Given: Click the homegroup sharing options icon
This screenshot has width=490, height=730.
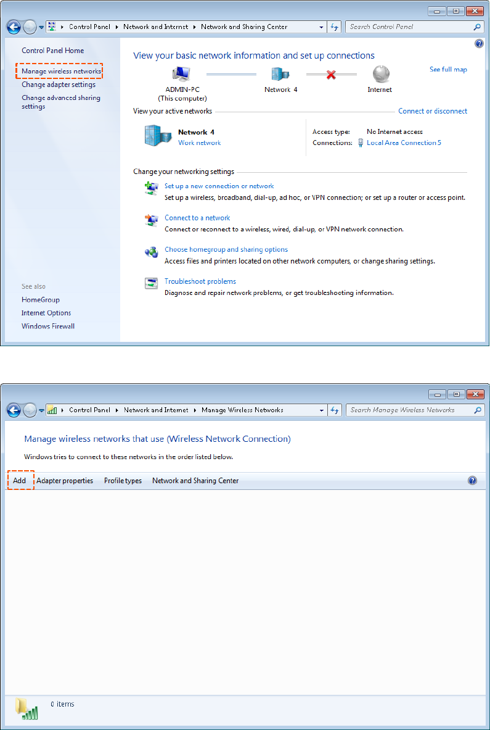Looking at the screenshot, I should pos(152,252).
